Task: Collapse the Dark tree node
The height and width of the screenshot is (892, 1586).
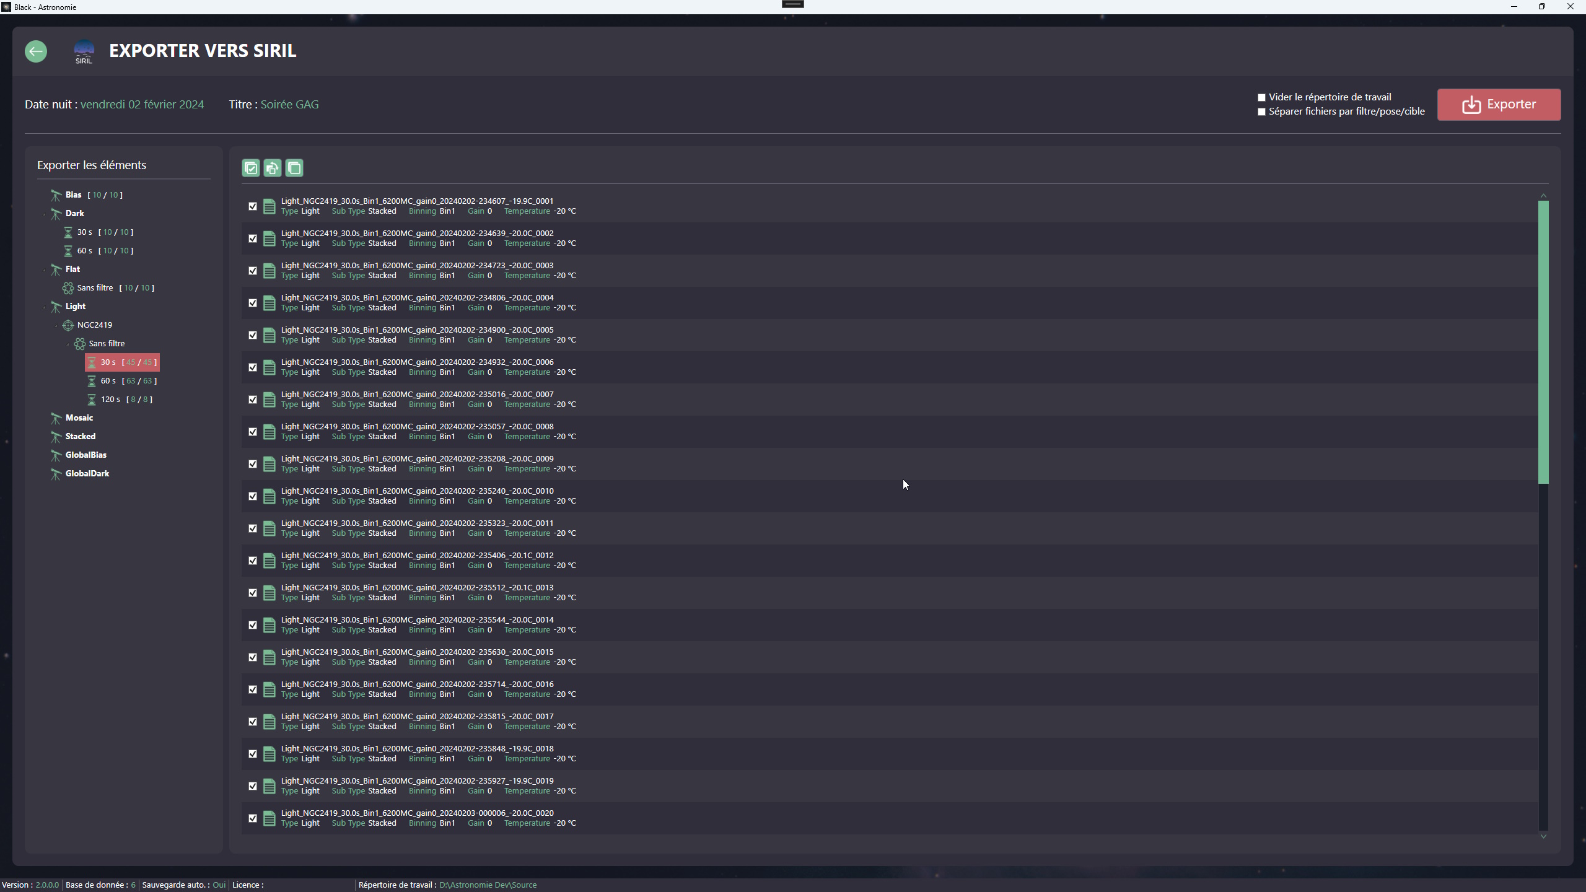Action: coord(45,214)
